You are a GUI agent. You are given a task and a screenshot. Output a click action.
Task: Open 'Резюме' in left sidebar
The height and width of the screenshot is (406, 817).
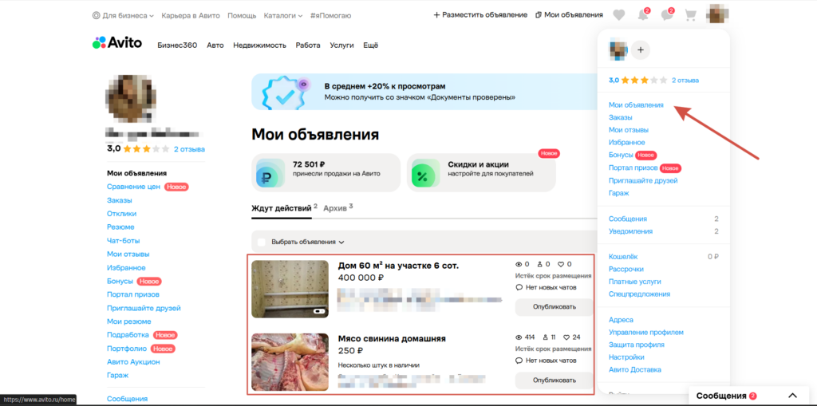(120, 227)
